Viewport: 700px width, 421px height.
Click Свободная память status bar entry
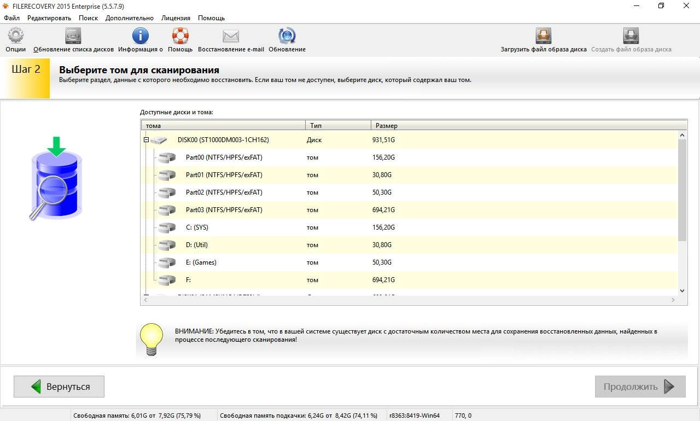click(137, 416)
